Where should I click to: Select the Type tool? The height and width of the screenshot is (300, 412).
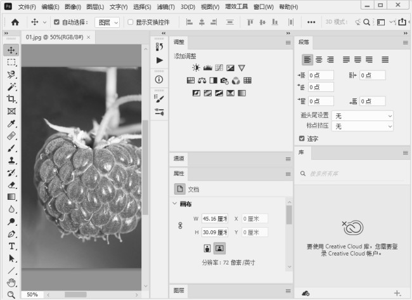click(x=11, y=246)
